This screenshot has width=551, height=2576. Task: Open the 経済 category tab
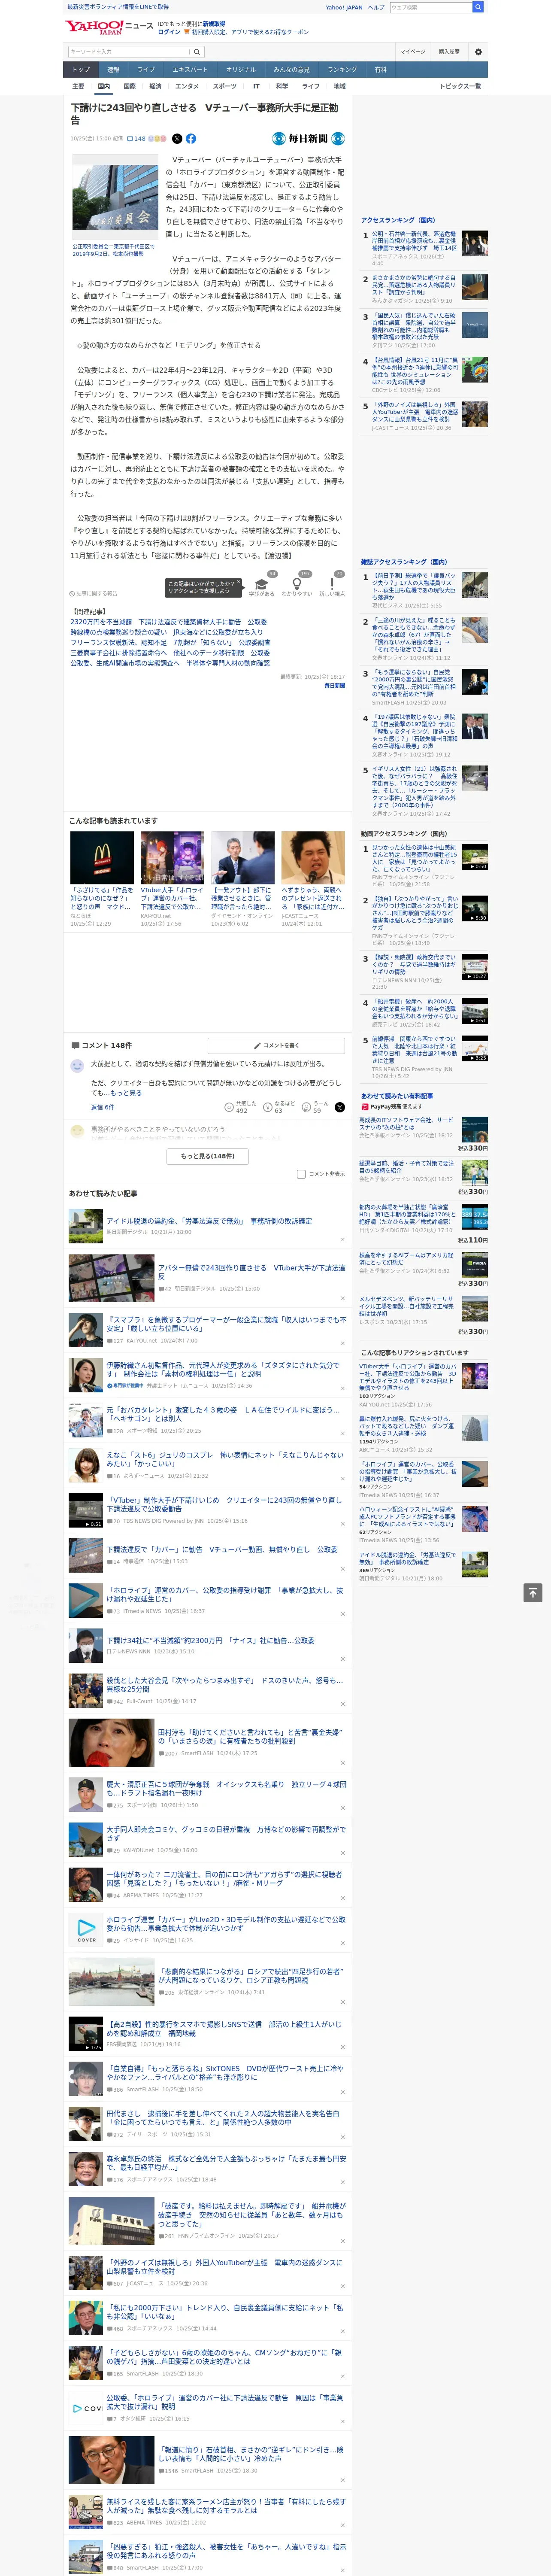[x=155, y=86]
